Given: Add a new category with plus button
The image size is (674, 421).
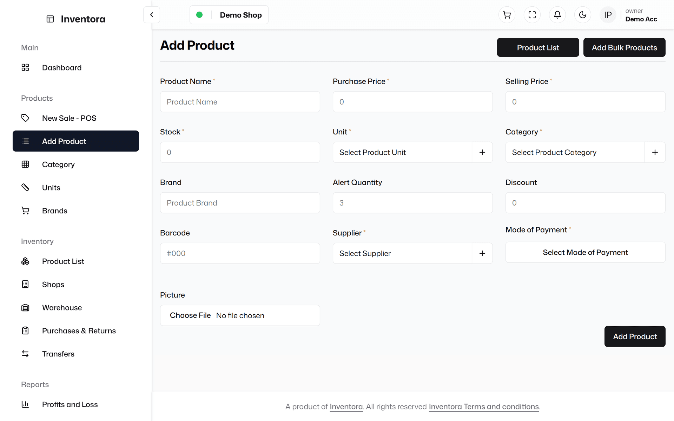Looking at the screenshot, I should (655, 152).
